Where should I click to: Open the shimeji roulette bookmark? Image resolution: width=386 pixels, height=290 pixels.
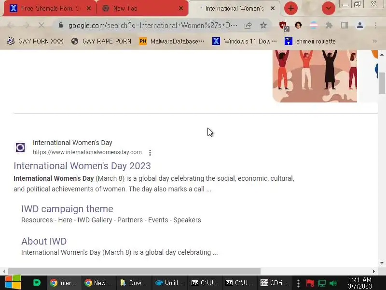tap(310, 41)
